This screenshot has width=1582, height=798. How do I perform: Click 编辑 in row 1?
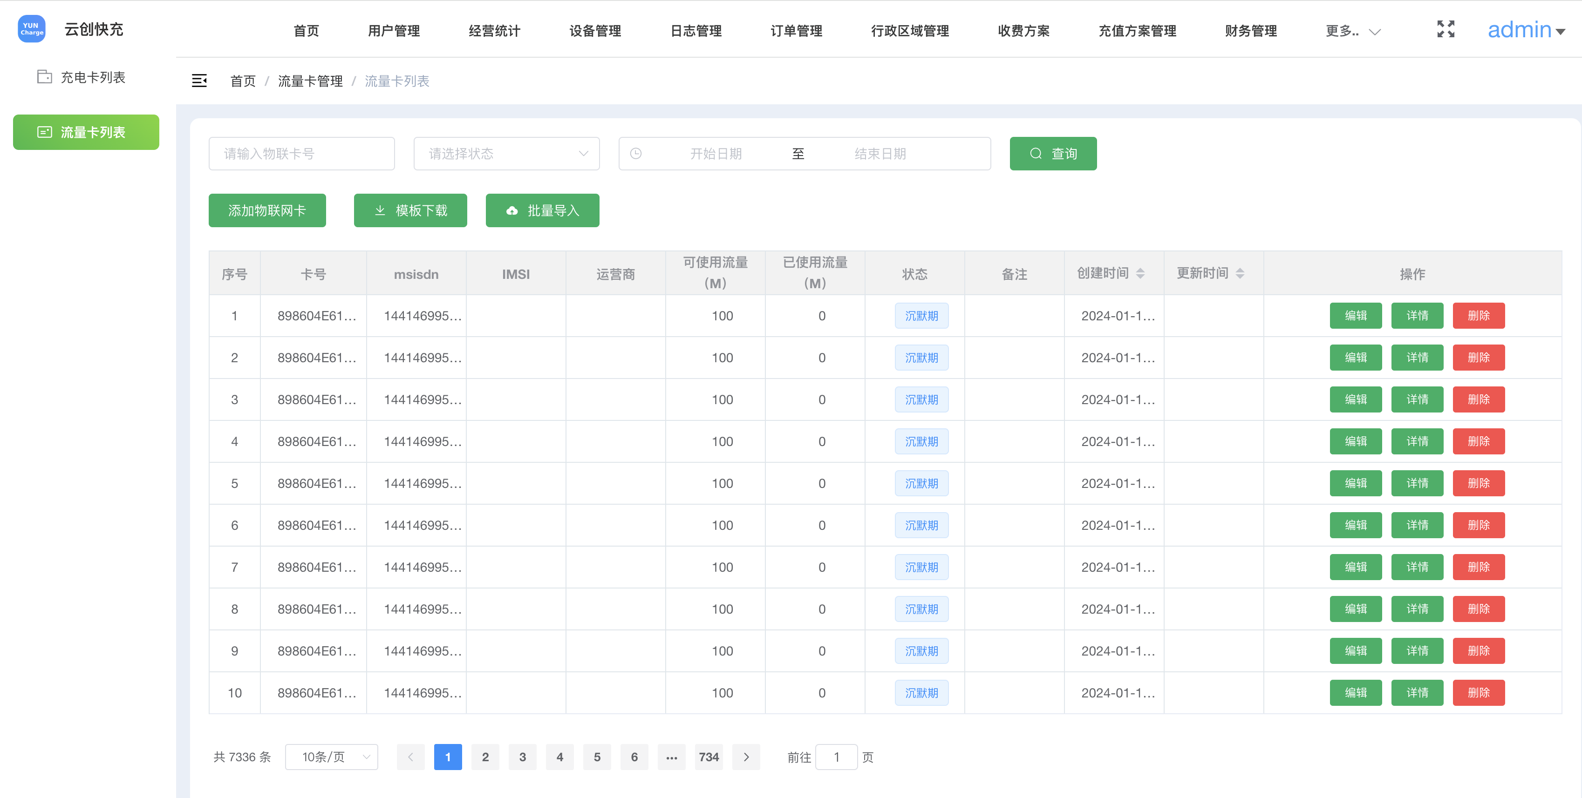tap(1356, 316)
